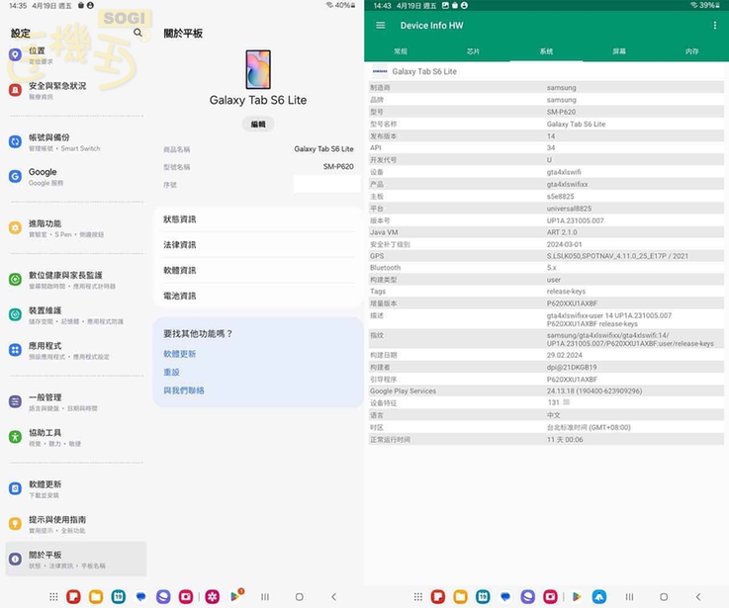Tap the 序號 serial number field
Image resolution: width=729 pixels, height=608 pixels.
coord(258,185)
